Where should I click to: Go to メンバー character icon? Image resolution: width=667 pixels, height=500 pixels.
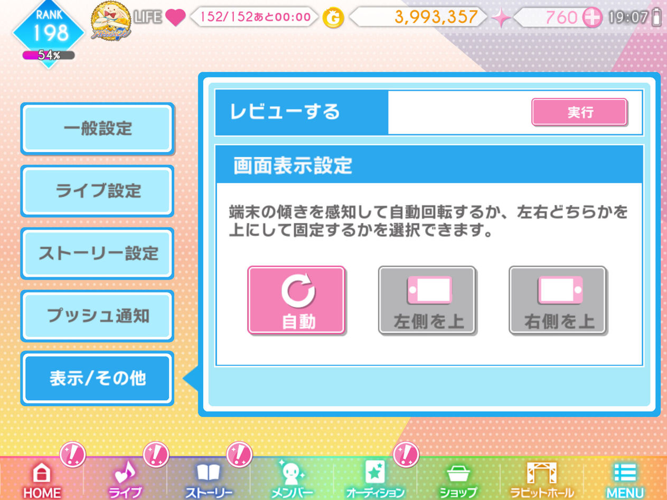point(292,473)
